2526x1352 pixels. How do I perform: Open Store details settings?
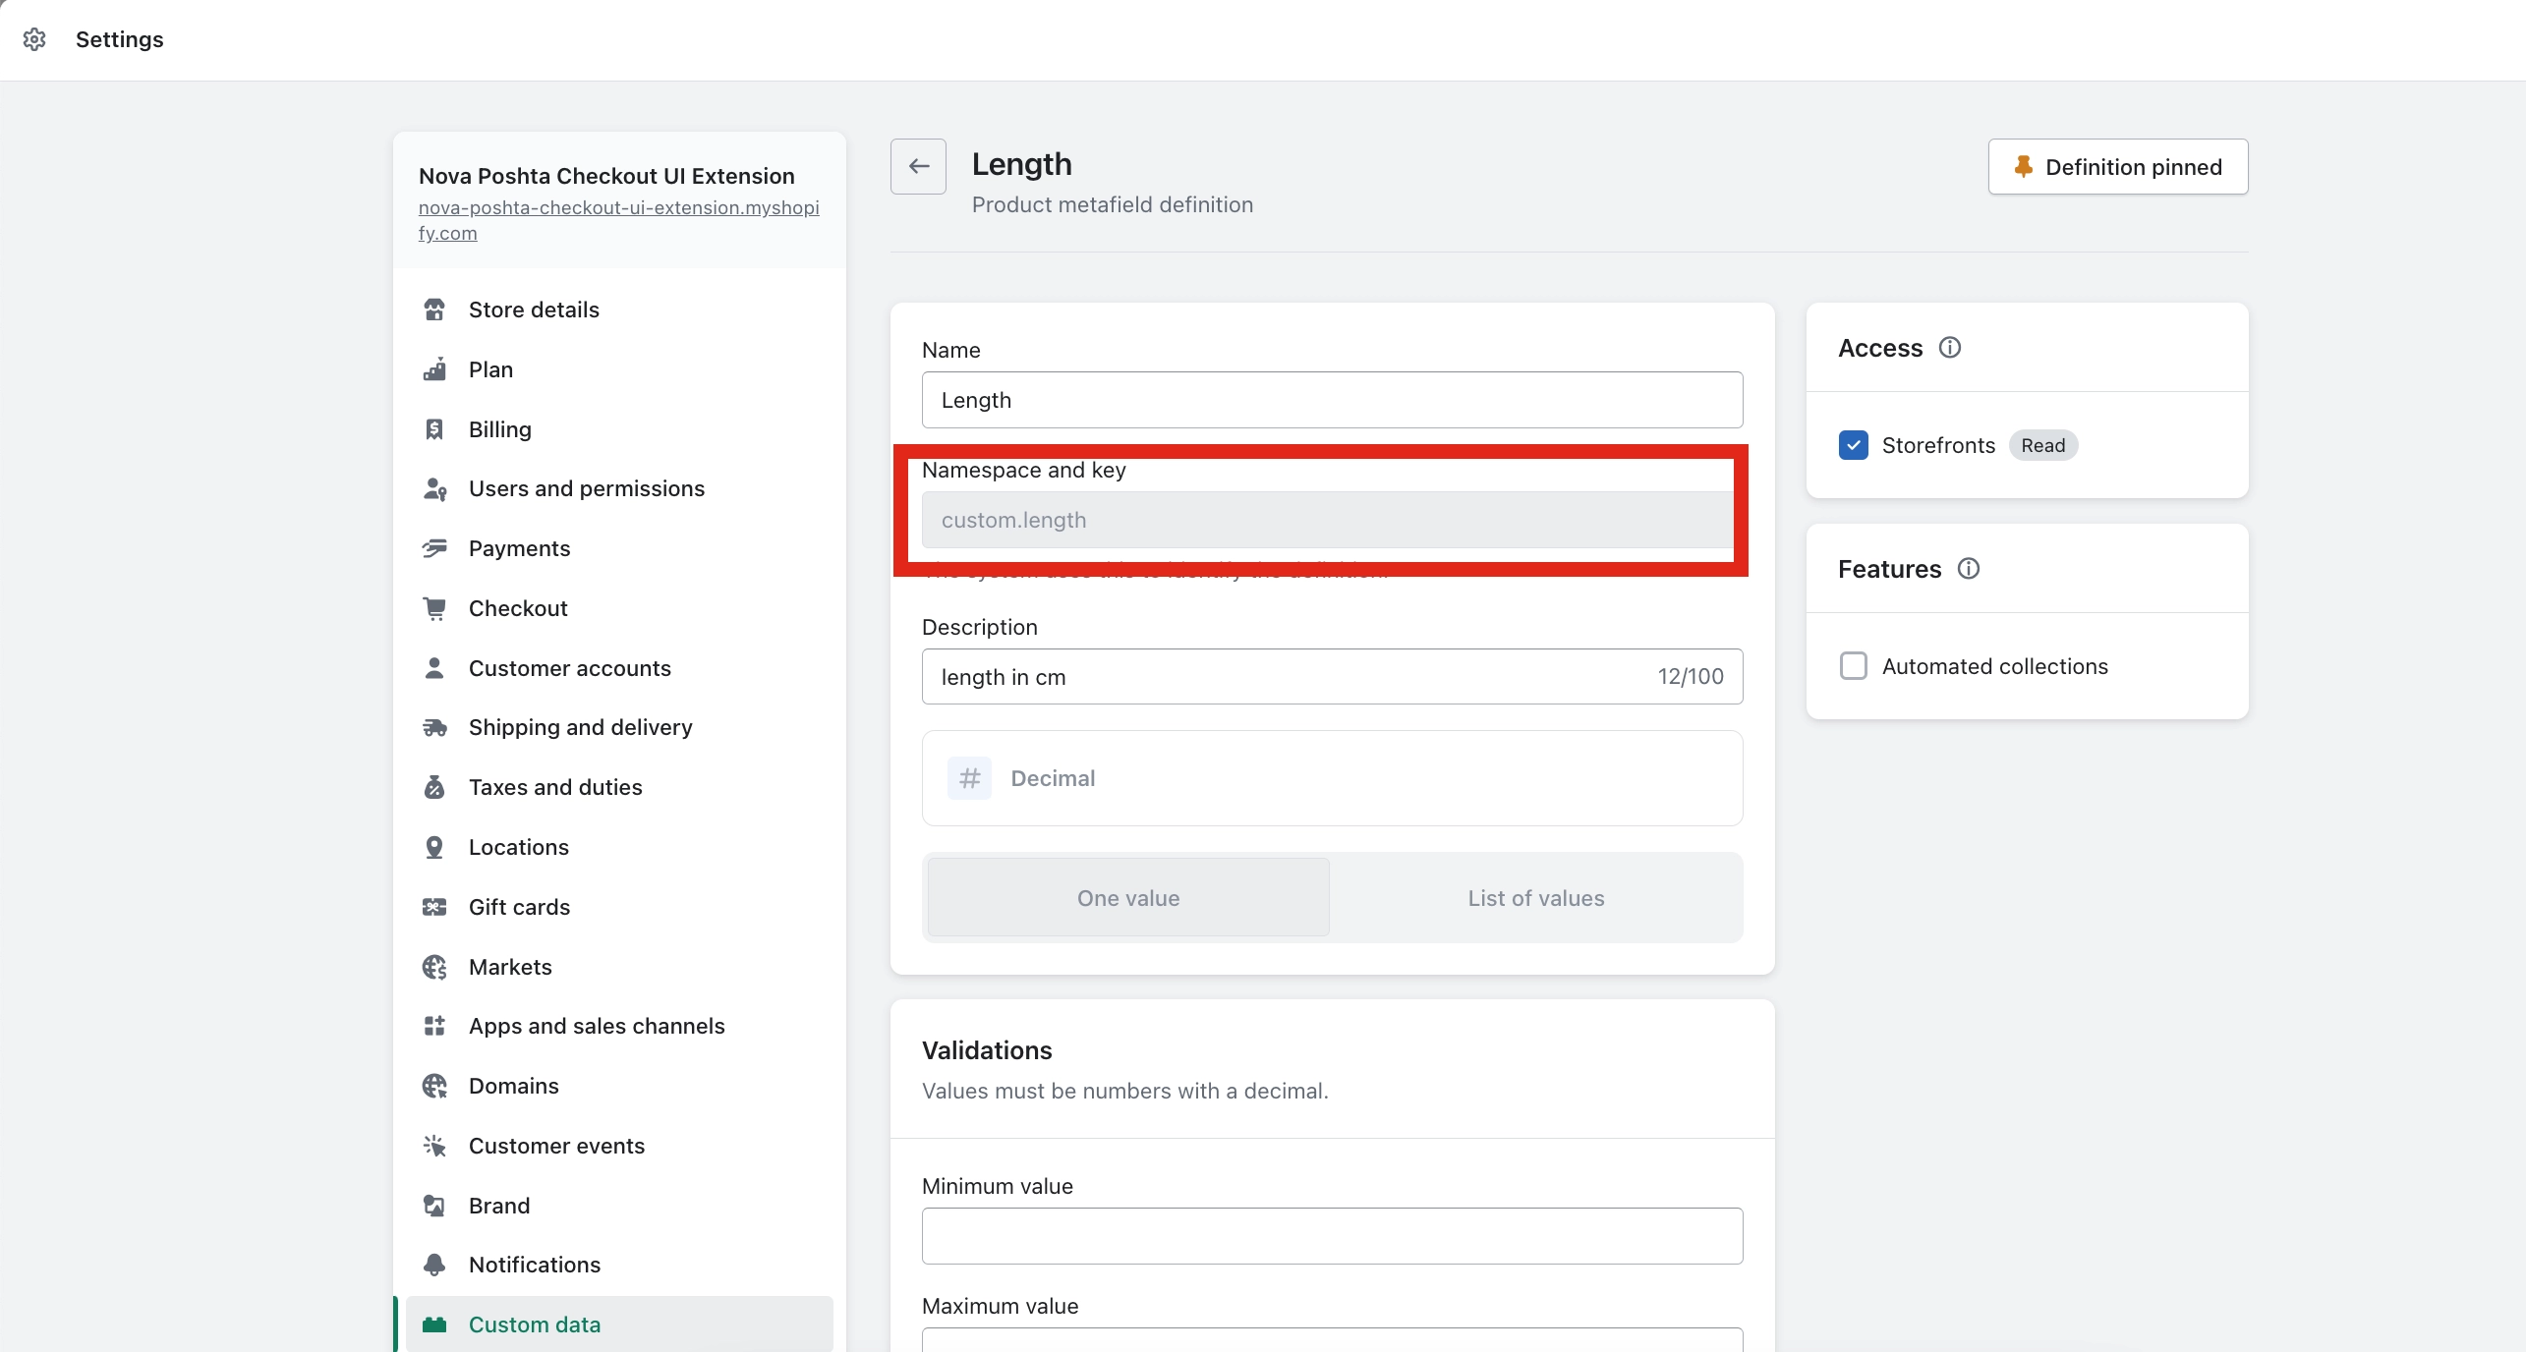(619, 310)
